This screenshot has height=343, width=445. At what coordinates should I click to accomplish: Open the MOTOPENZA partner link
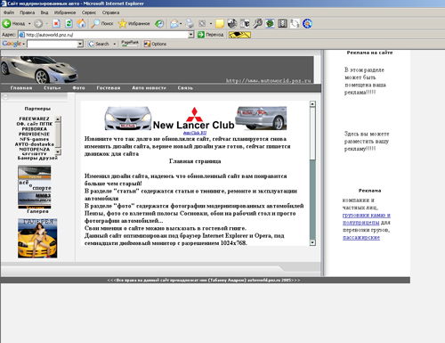(x=35, y=149)
